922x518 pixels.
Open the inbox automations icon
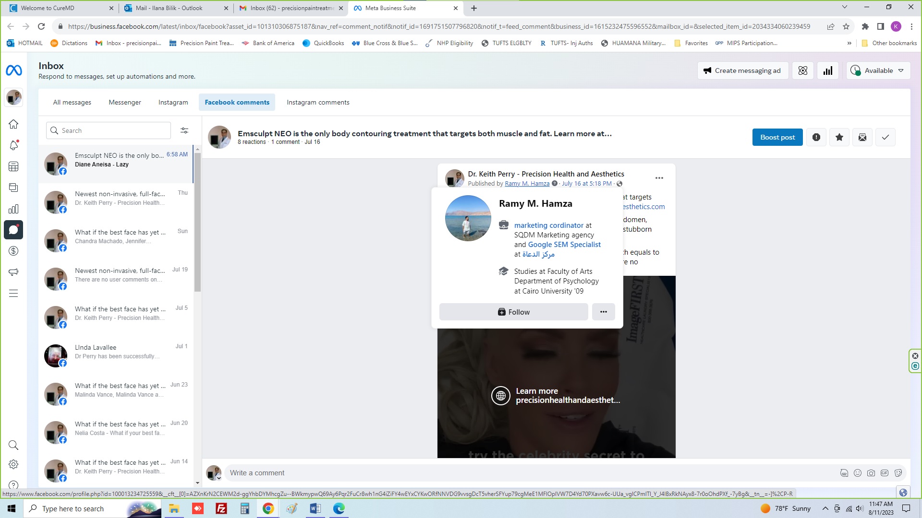[803, 71]
